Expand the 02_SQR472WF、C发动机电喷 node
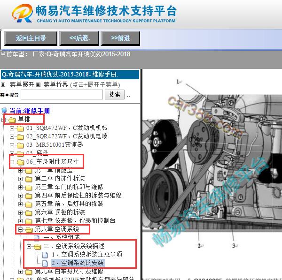The image size is (282, 280). [x=12, y=136]
